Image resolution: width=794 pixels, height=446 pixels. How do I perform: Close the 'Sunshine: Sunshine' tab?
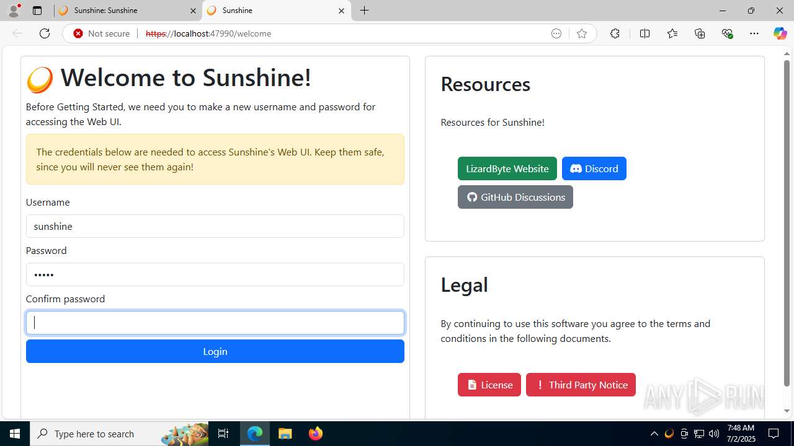(193, 11)
